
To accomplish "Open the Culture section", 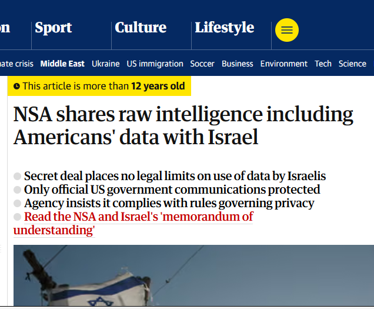I will (141, 28).
